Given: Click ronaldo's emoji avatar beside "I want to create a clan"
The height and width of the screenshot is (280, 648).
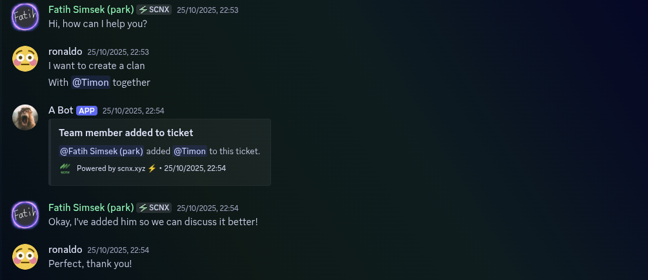Looking at the screenshot, I should pos(25,59).
